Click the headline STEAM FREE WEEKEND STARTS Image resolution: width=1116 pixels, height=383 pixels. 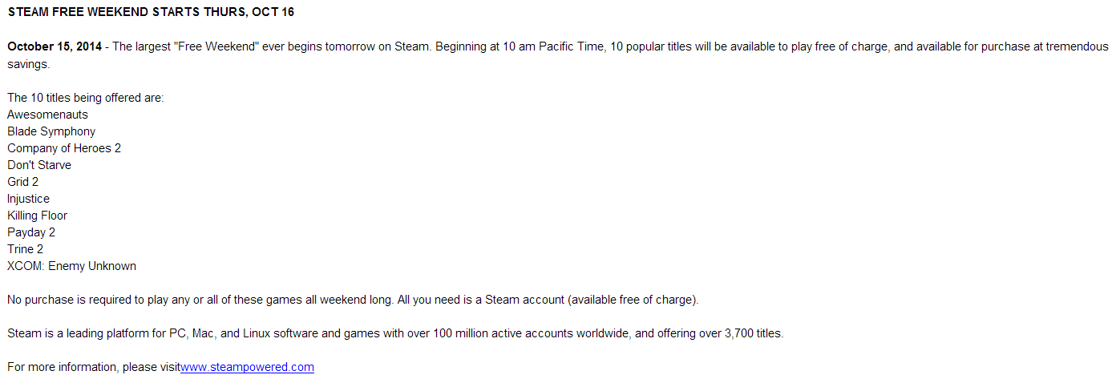coord(151,13)
